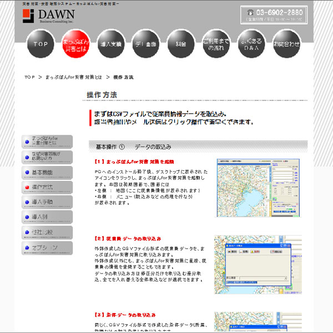This screenshot has width=333, height=333.
Task: Open the デモ画面 navigation circle
Action: click(145, 44)
